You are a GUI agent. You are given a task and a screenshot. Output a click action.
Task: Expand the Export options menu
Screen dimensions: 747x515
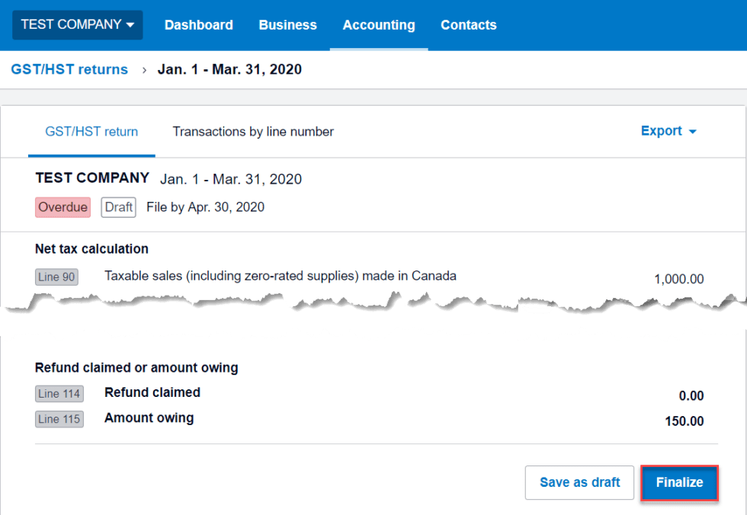coord(667,131)
